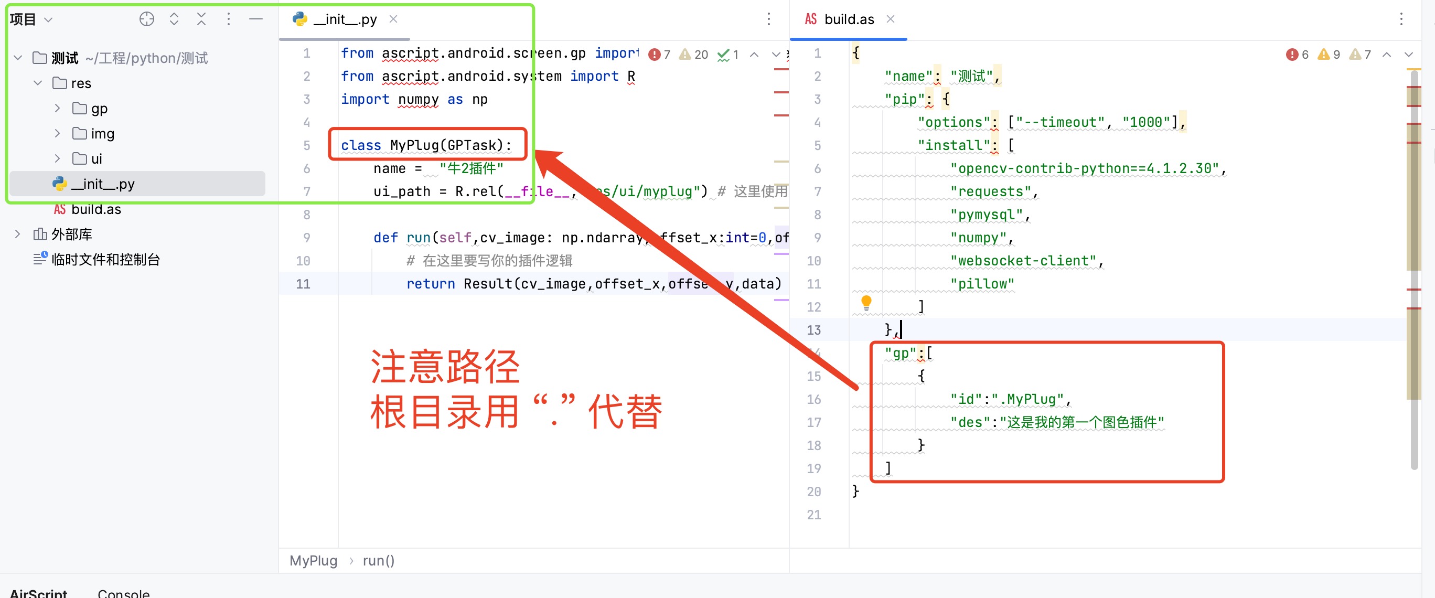
Task: Click the "pymysql" package entry
Action: point(987,215)
